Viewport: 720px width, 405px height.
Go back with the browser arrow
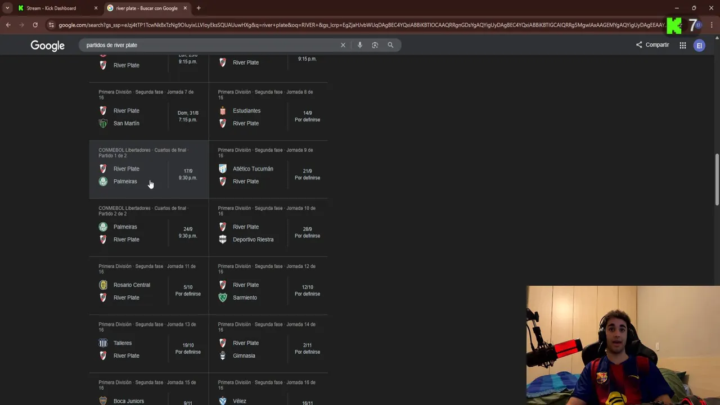tap(8, 25)
